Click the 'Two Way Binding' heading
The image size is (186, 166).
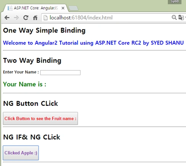32,61
